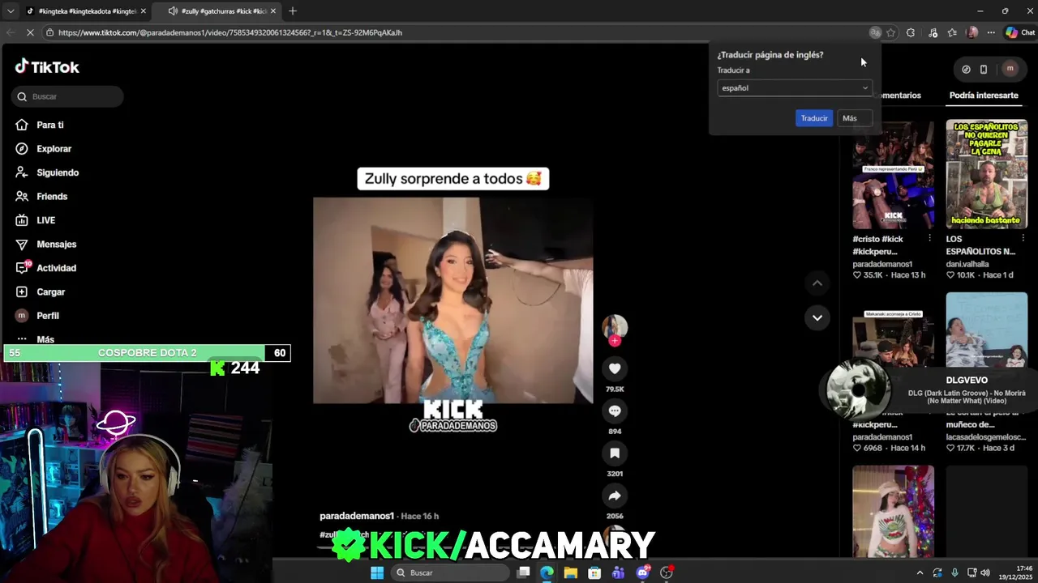The width and height of the screenshot is (1038, 583).
Task: Open comments with the 894 bubble icon
Action: click(x=615, y=411)
